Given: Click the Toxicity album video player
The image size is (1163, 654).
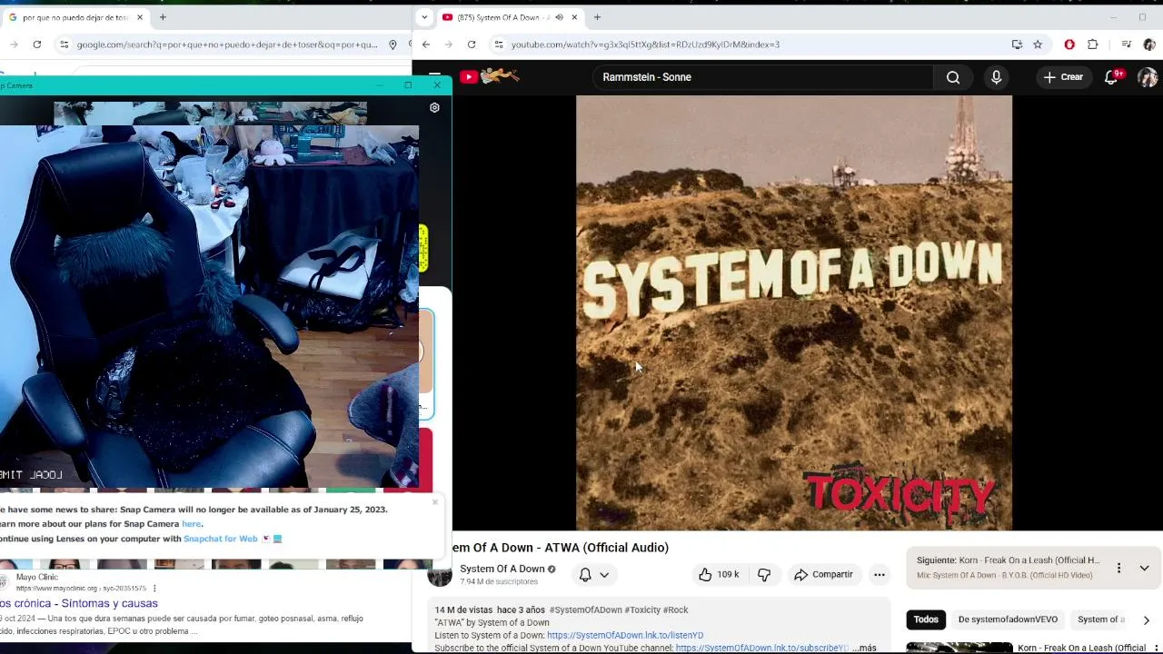Looking at the screenshot, I should [793, 312].
